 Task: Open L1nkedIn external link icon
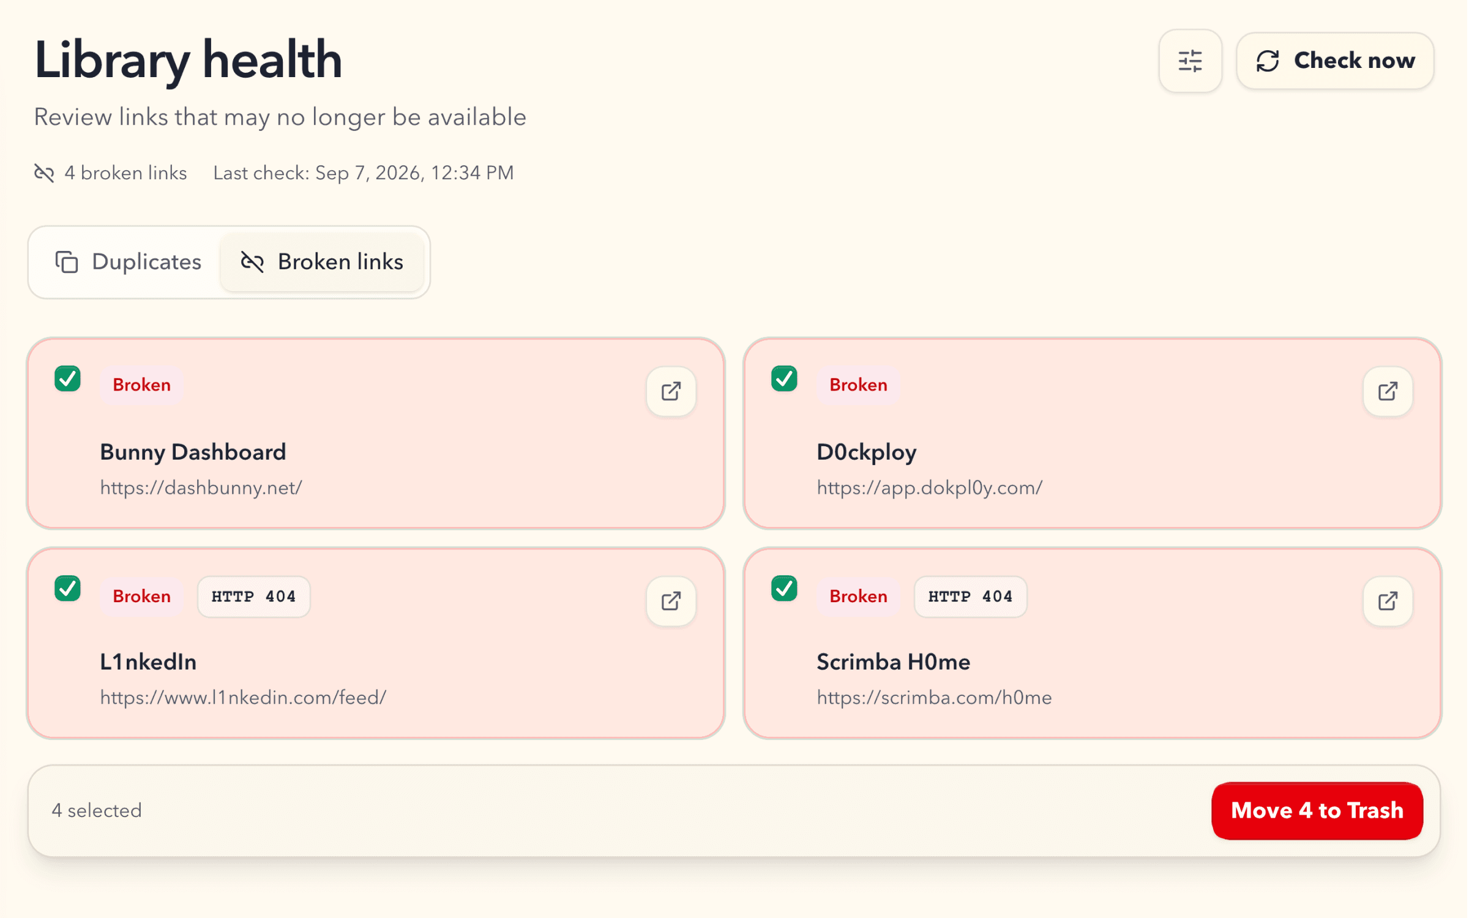pyautogui.click(x=671, y=602)
